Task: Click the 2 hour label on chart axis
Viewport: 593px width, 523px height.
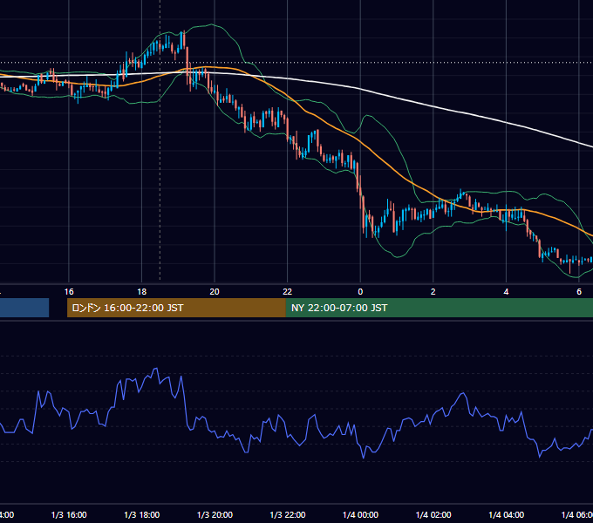Action: click(x=433, y=292)
